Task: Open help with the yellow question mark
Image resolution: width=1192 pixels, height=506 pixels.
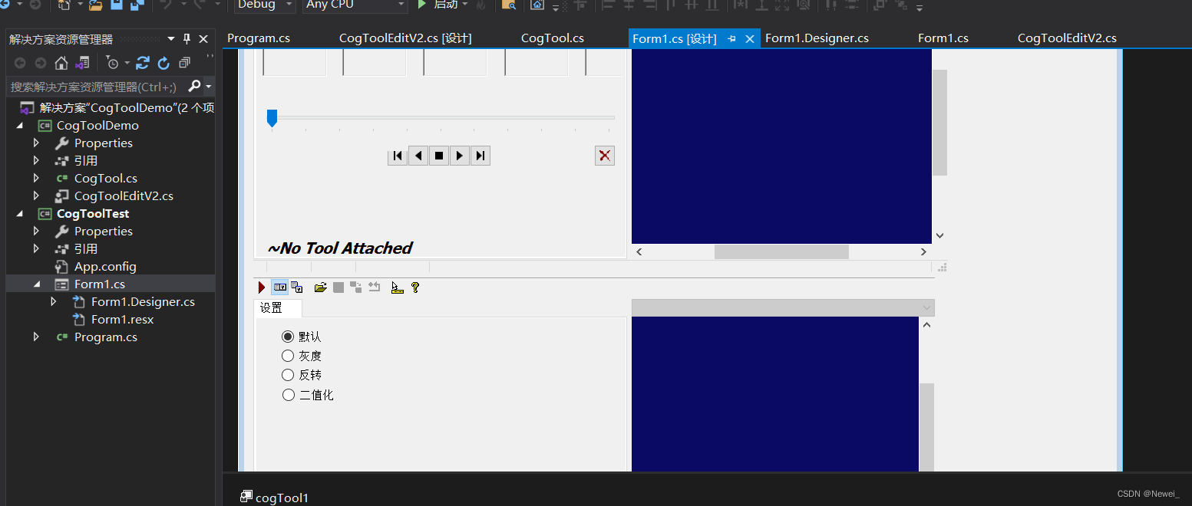Action: [415, 287]
